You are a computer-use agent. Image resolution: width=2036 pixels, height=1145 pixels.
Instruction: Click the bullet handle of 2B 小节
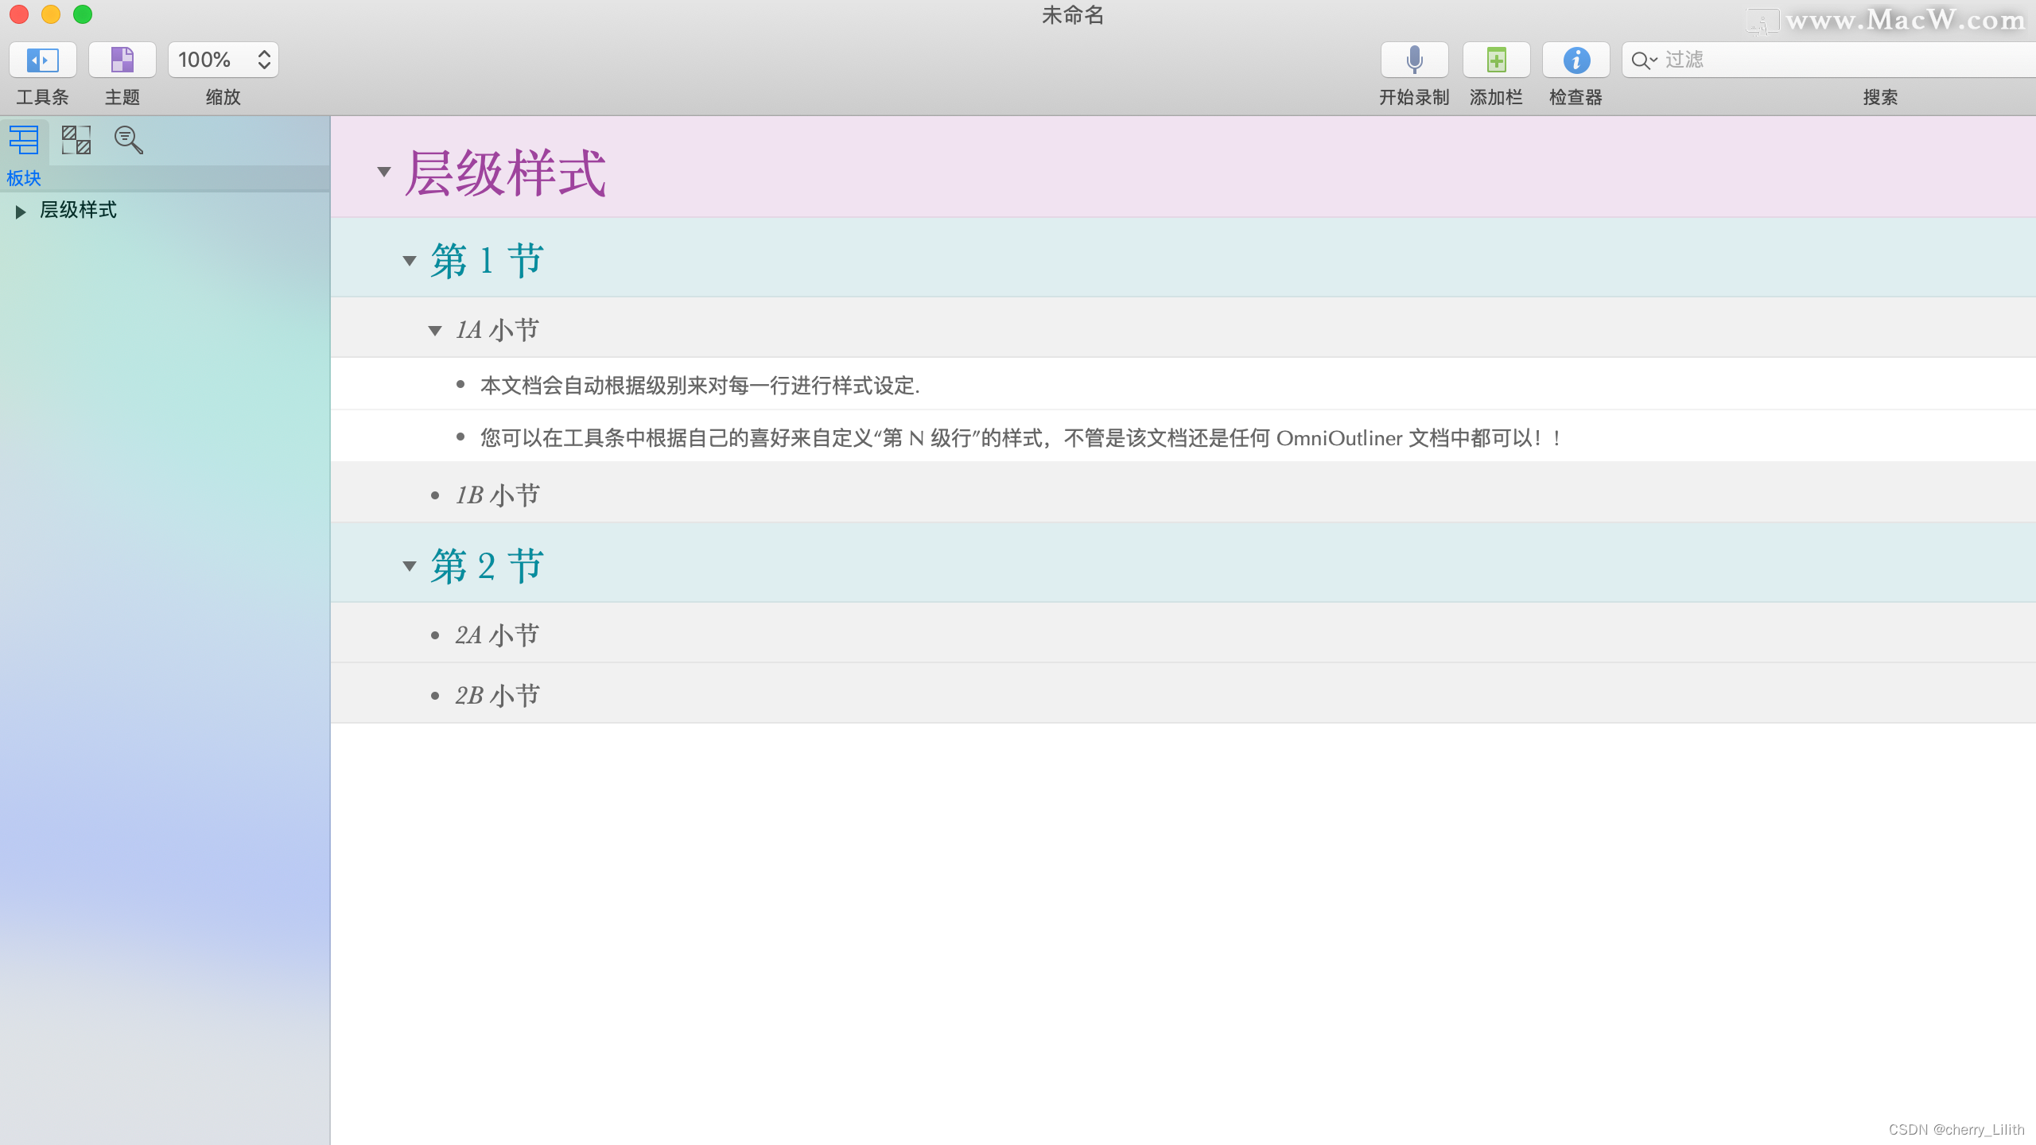pyautogui.click(x=435, y=697)
